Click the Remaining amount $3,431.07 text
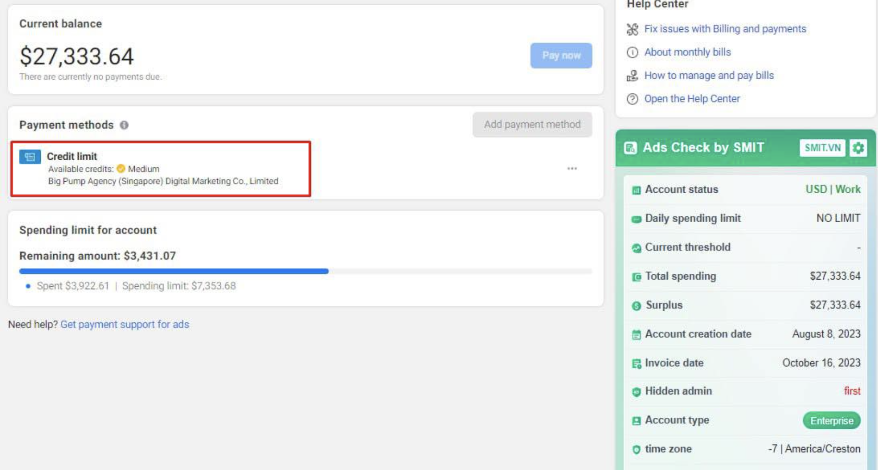This screenshot has height=470, width=878. click(x=97, y=256)
